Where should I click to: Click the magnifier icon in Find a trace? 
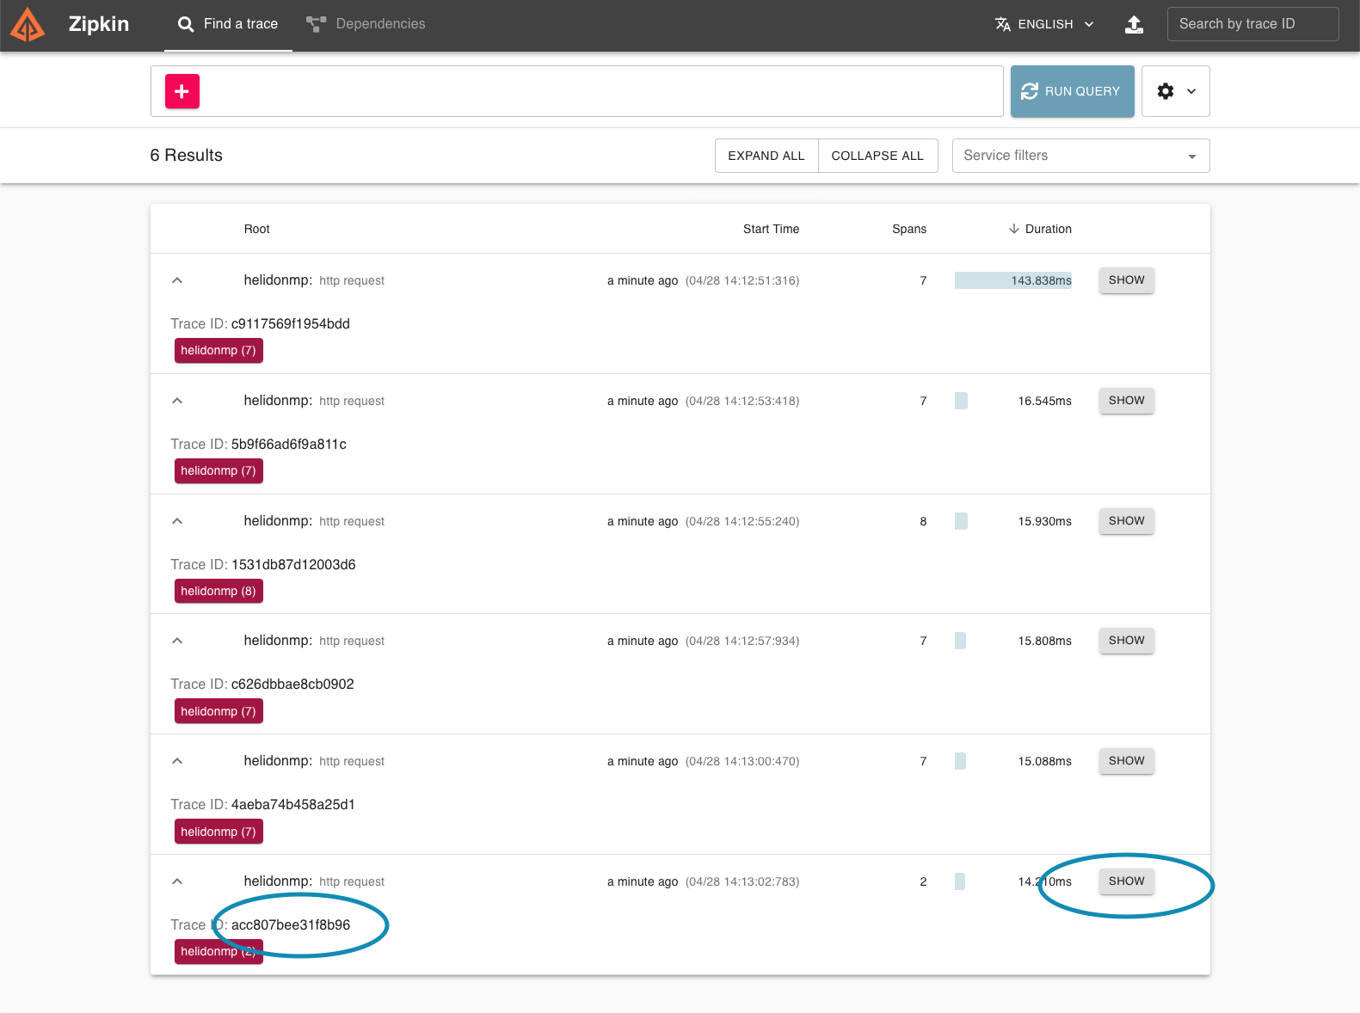point(186,24)
